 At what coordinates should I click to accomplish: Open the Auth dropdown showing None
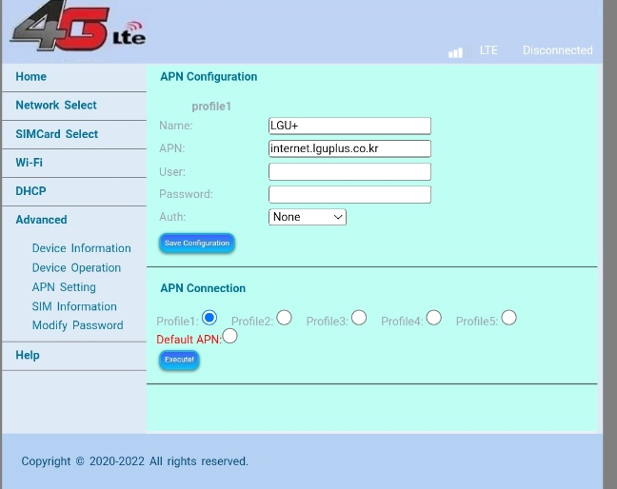(308, 217)
